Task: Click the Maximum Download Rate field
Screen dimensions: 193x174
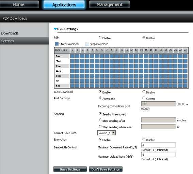Action: pos(158,145)
